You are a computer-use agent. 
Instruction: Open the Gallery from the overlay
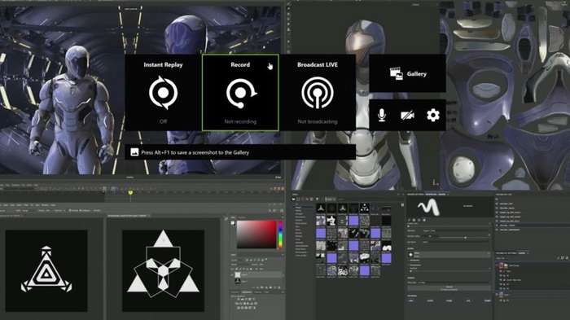point(407,73)
